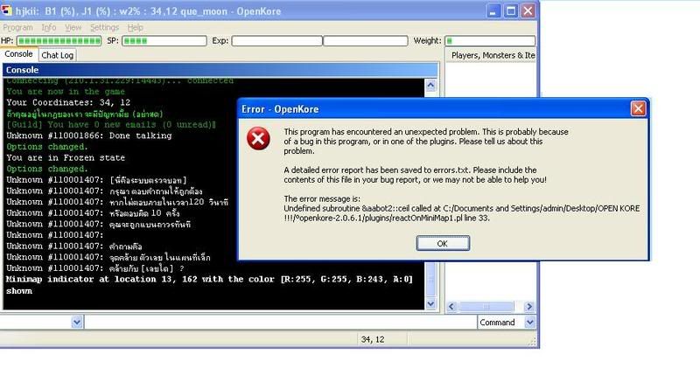This screenshot has width=700, height=368.
Task: Open the Help menu
Action: (x=135, y=28)
